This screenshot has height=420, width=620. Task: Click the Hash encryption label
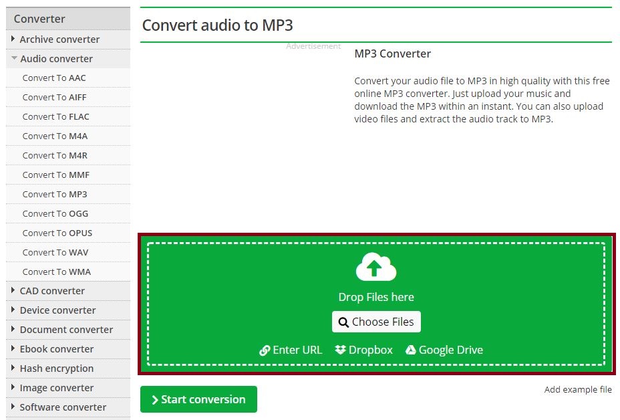click(57, 369)
